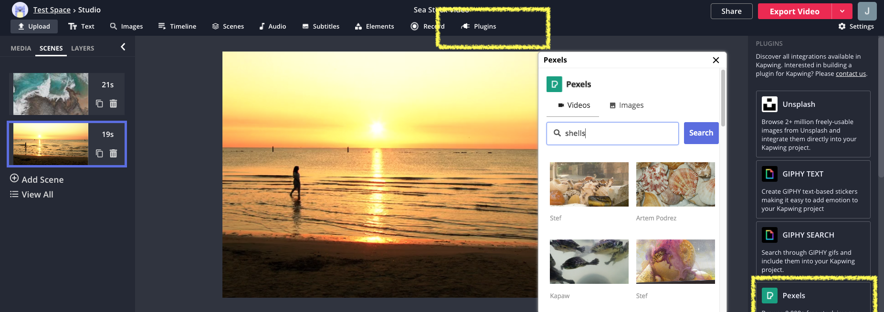The width and height of the screenshot is (884, 312).
Task: Open the Settings gear
Action: [x=856, y=26]
